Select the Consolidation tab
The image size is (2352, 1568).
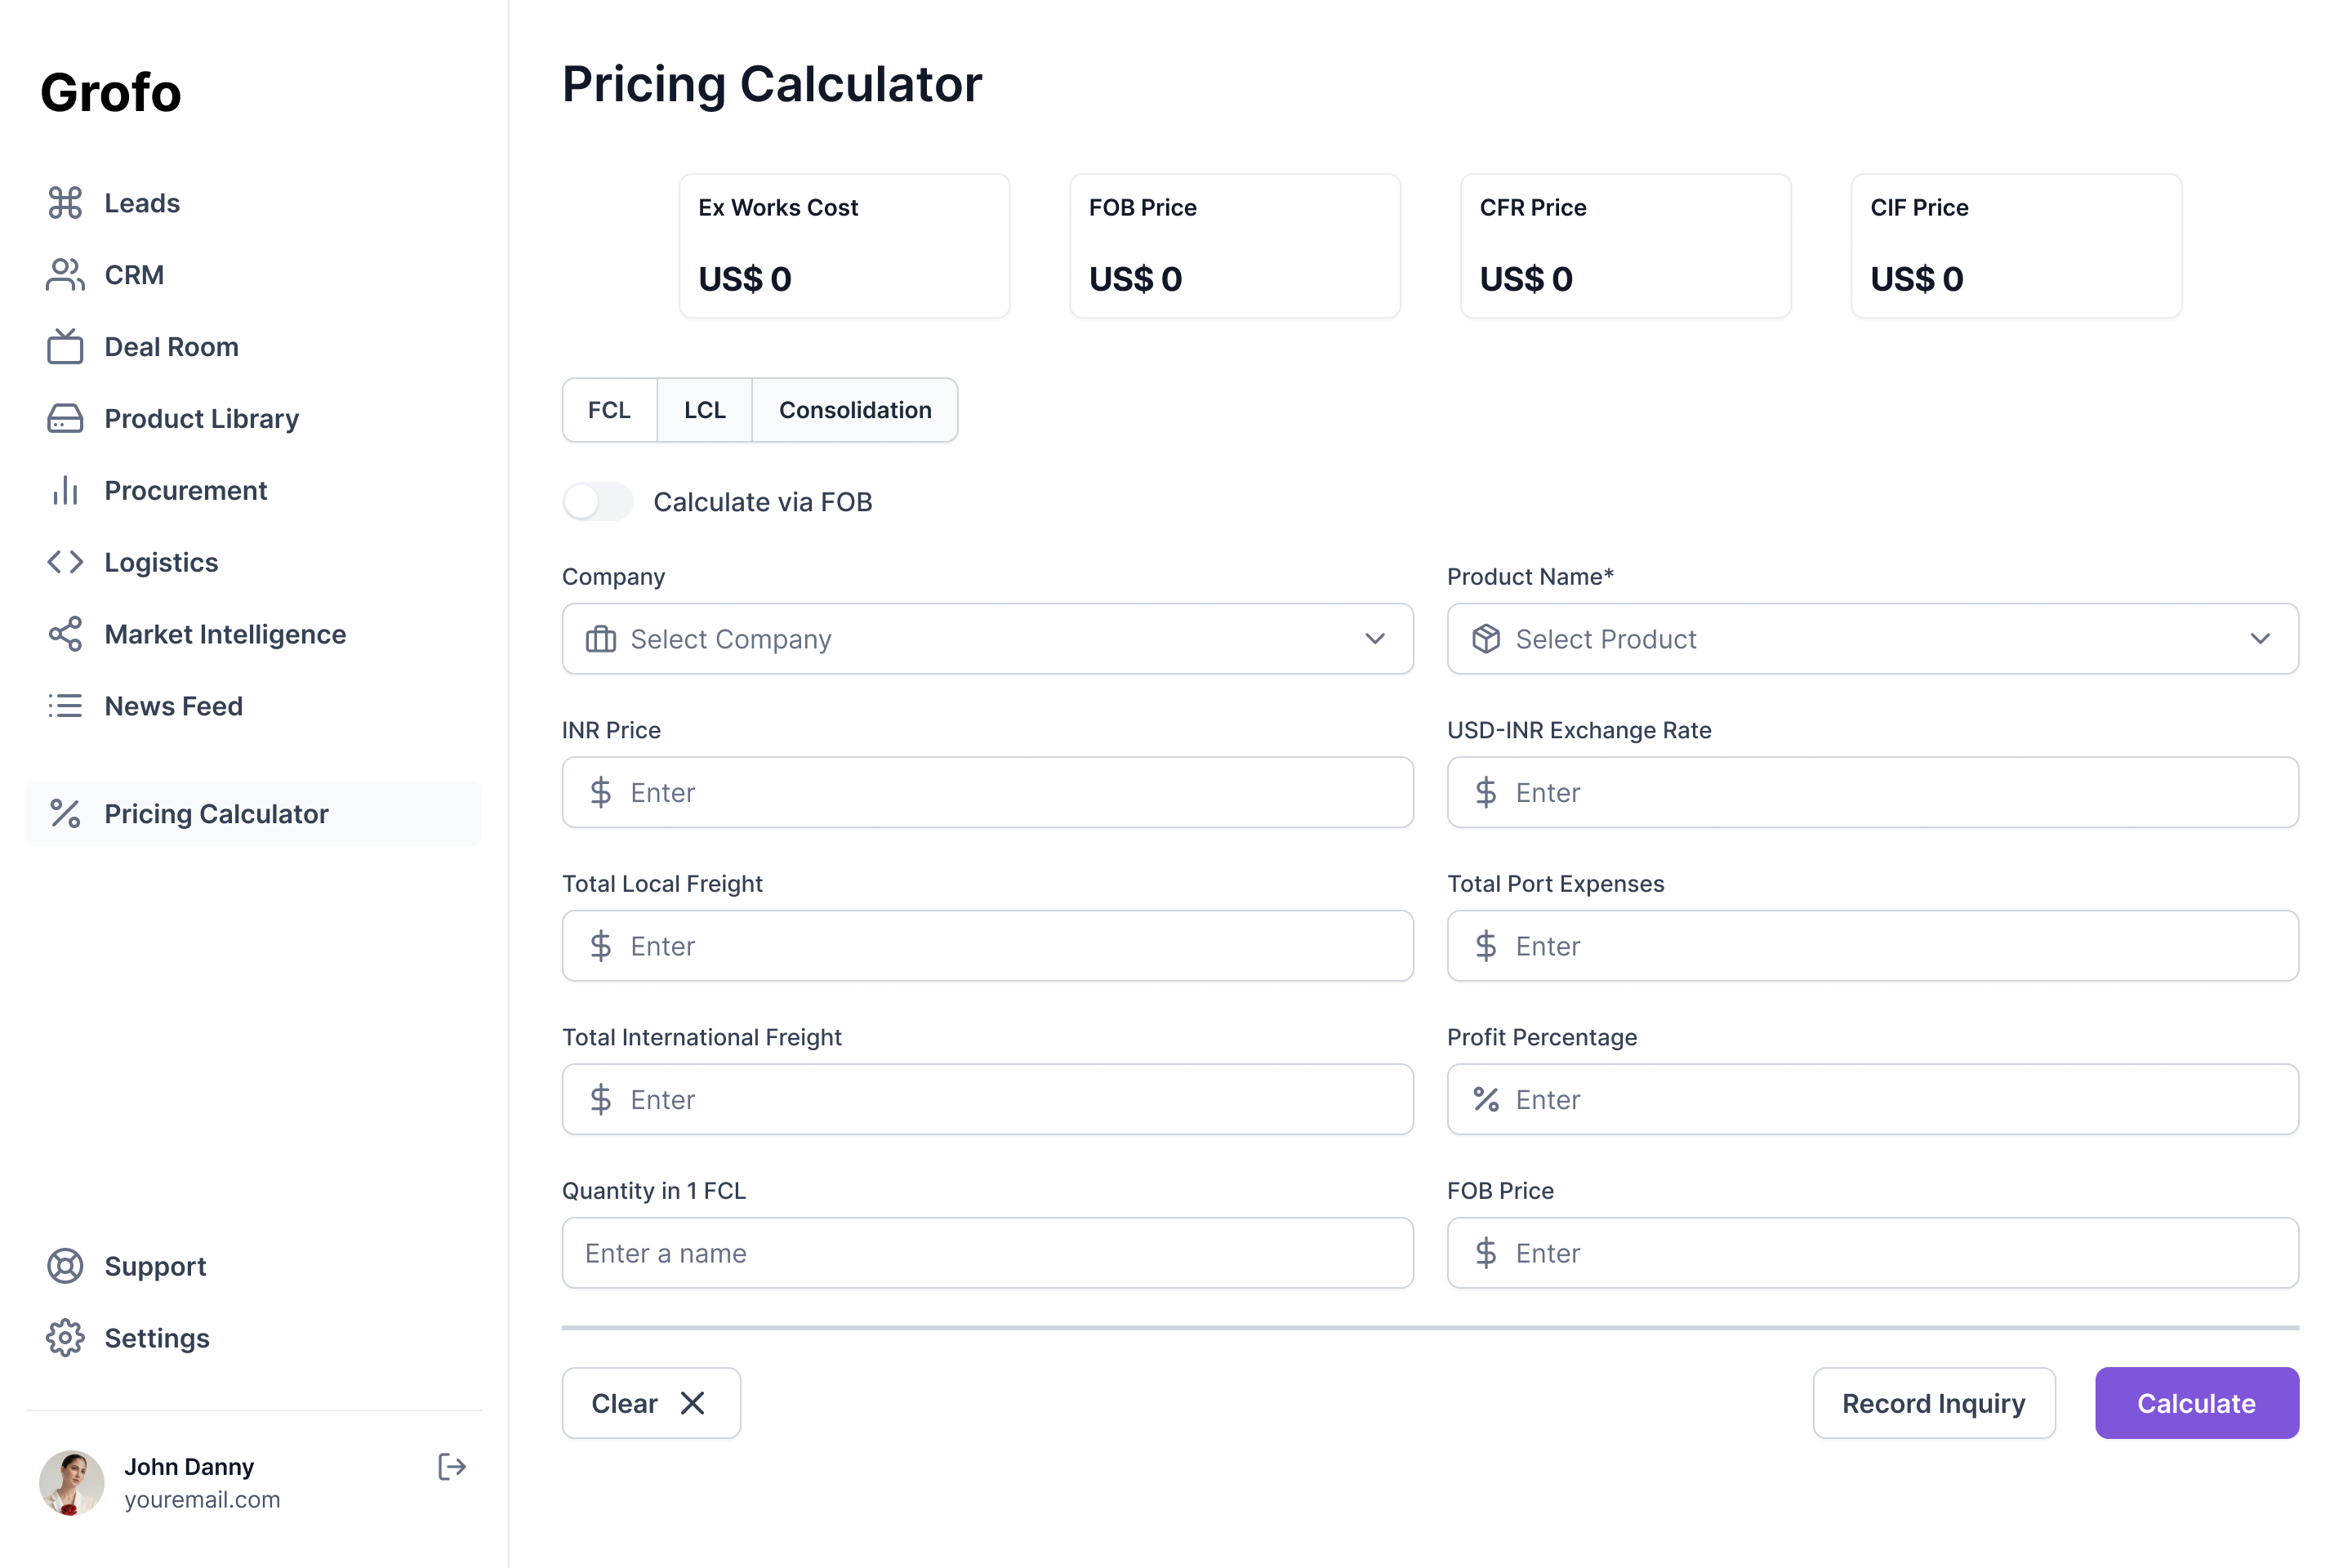tap(855, 410)
